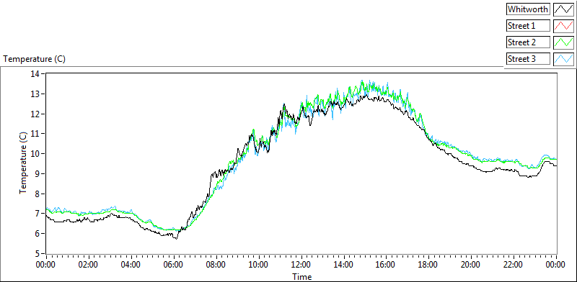This screenshot has height=282, width=577.
Task: Click the 00:00 start marker on the time axis
Action: [x=46, y=264]
